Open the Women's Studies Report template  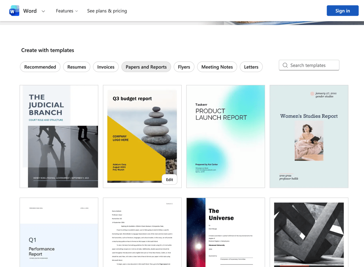[309, 136]
